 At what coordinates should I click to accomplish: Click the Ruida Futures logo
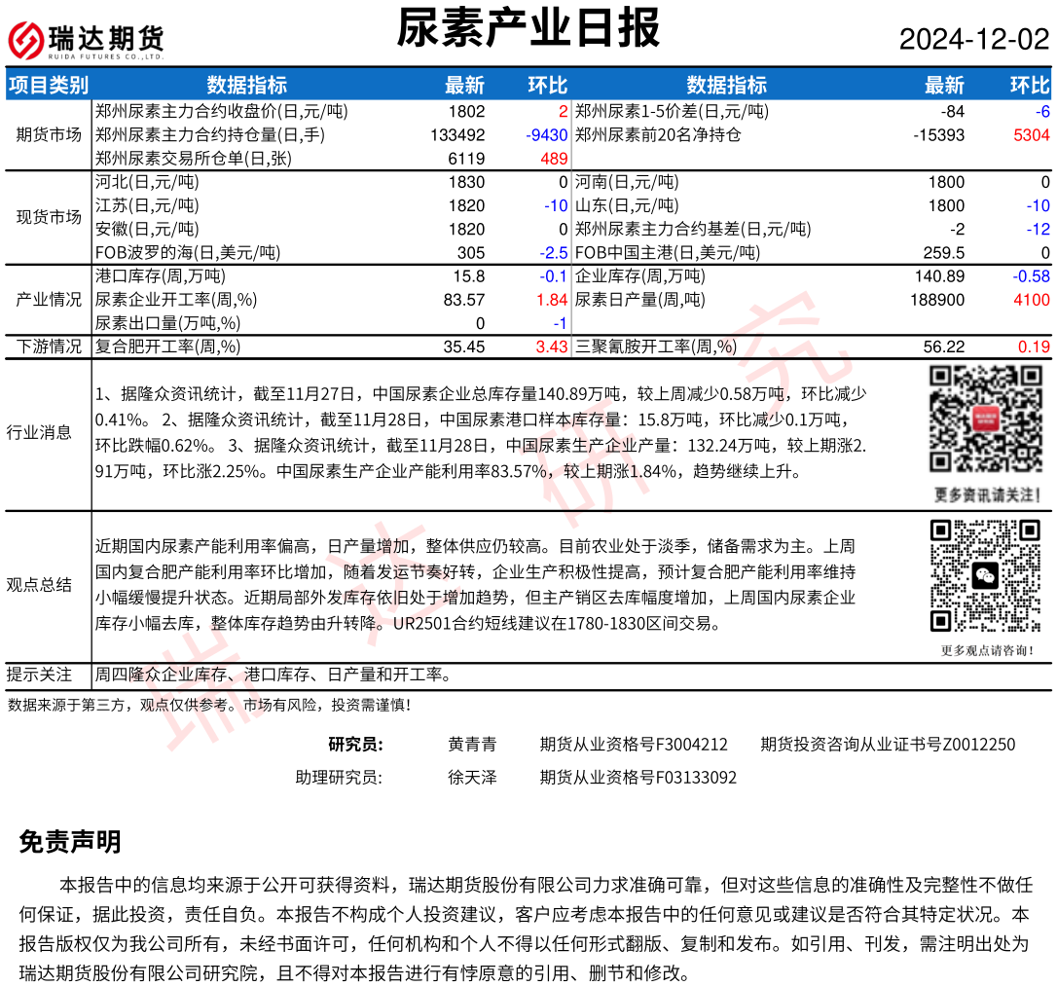pos(86,40)
